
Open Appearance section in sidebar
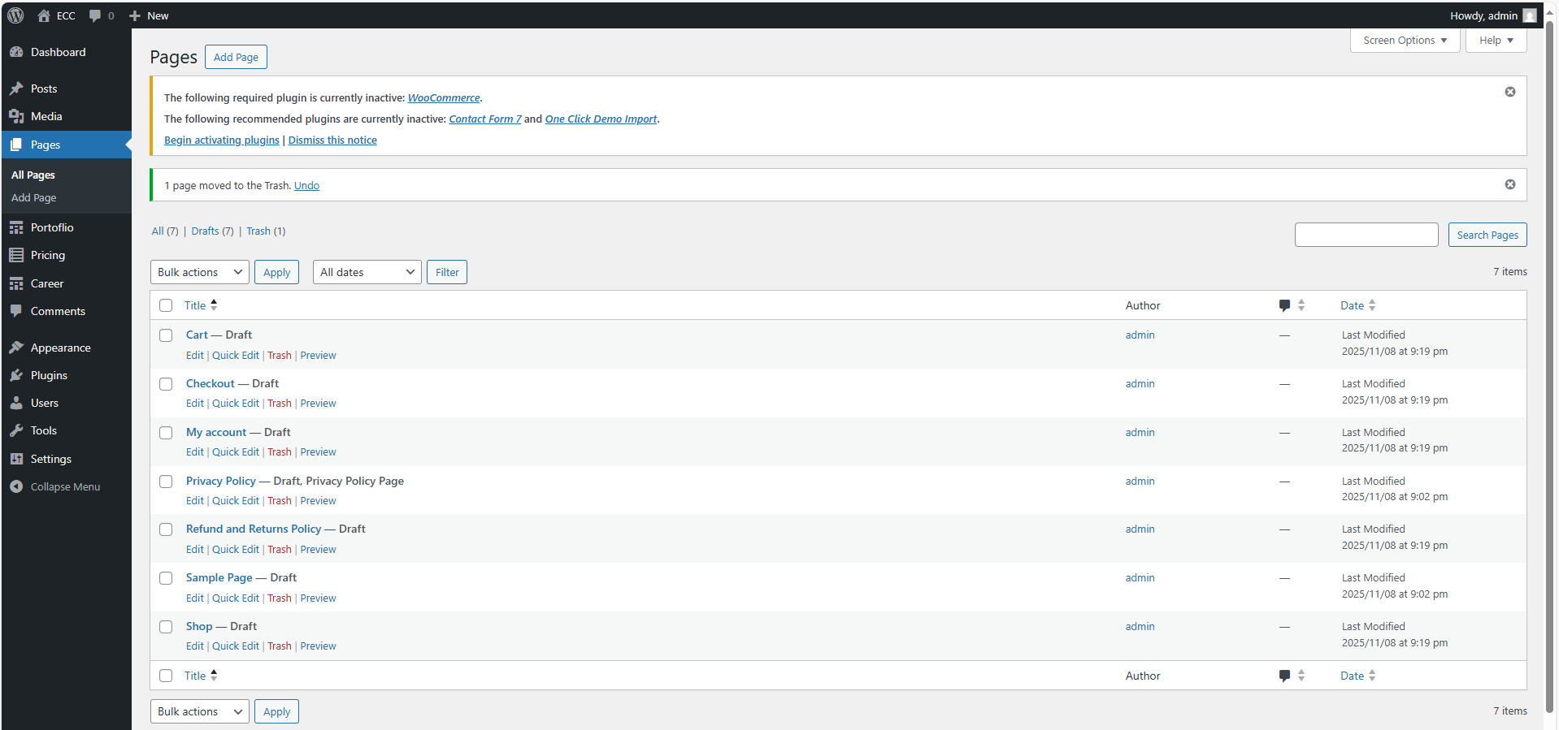pyautogui.click(x=60, y=348)
